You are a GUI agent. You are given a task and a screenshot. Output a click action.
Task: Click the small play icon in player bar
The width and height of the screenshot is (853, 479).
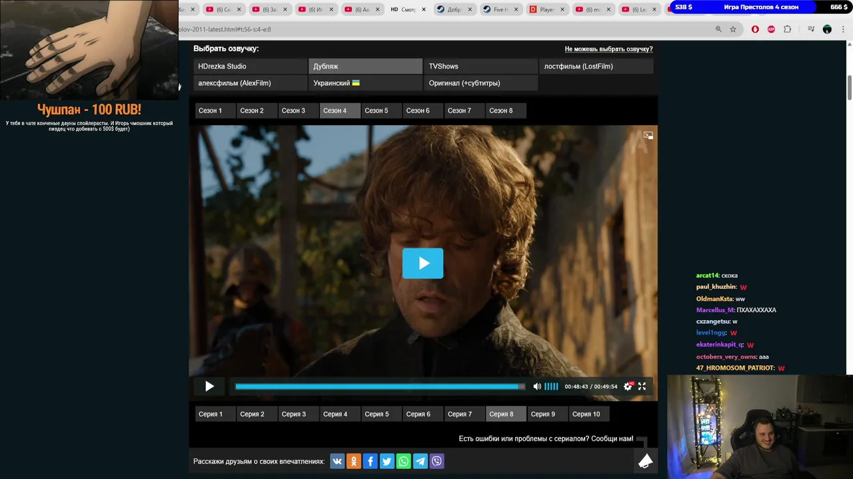pyautogui.click(x=209, y=387)
